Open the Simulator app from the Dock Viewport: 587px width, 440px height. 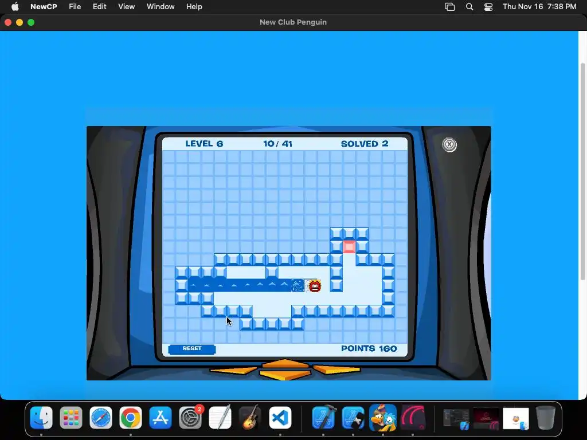coord(353,418)
